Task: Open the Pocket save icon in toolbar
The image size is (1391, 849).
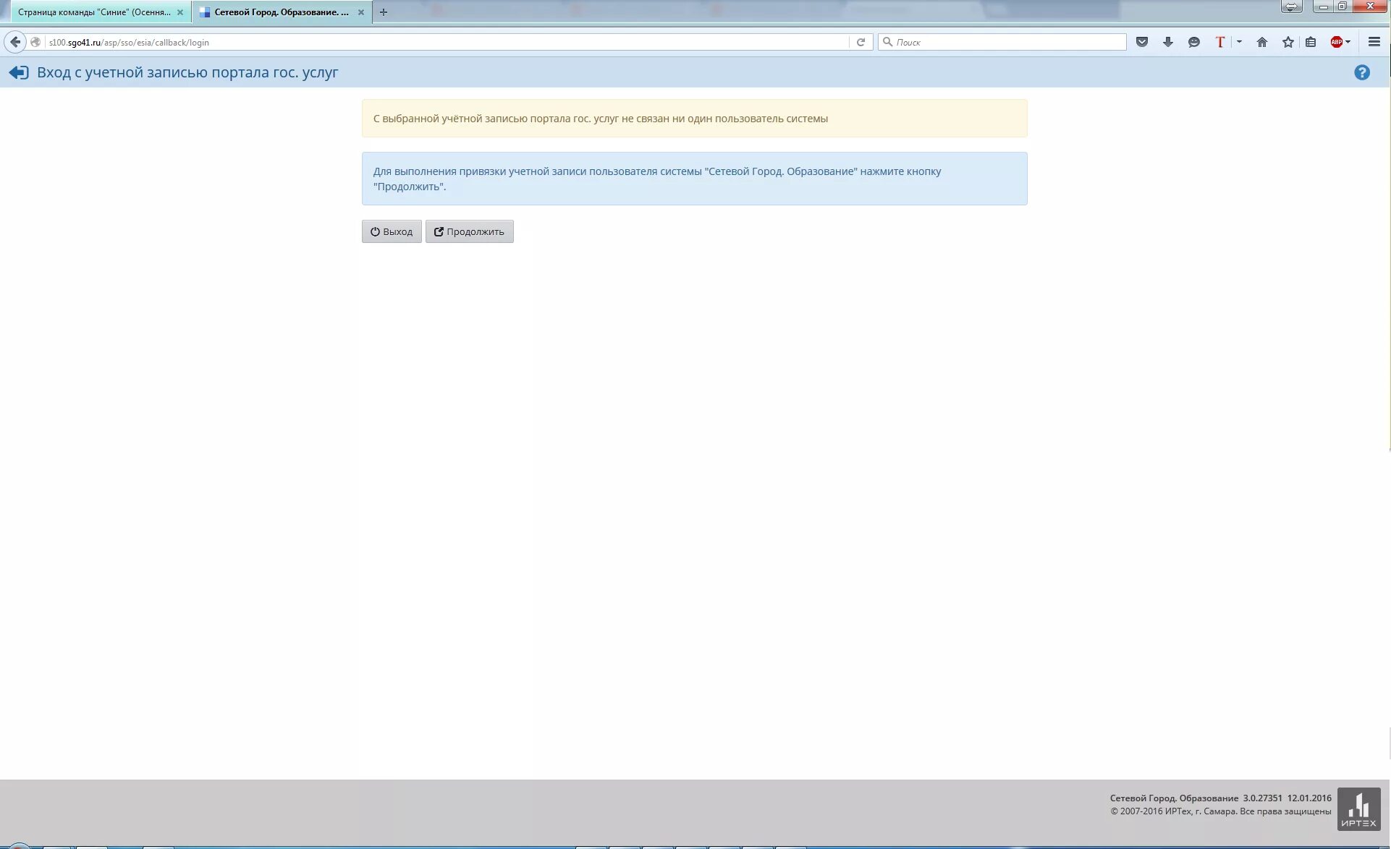Action: click(x=1142, y=42)
